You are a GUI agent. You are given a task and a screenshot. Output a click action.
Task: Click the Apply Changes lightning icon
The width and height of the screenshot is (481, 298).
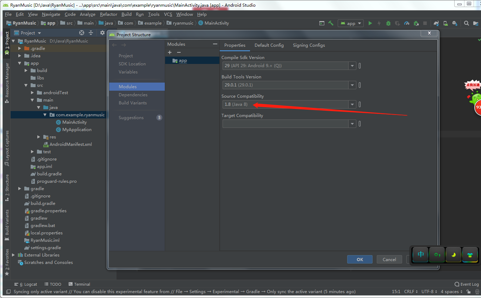tap(379, 23)
